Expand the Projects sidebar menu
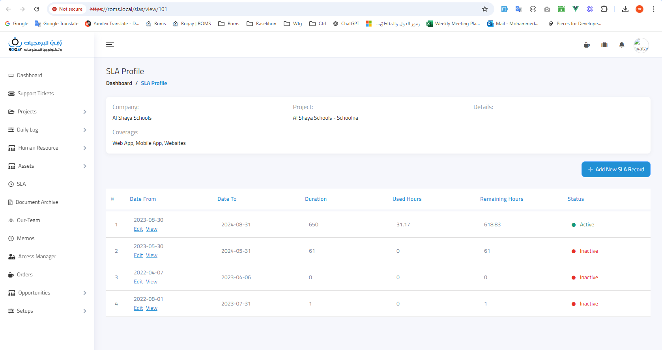The width and height of the screenshot is (662, 350). pyautogui.click(x=47, y=112)
